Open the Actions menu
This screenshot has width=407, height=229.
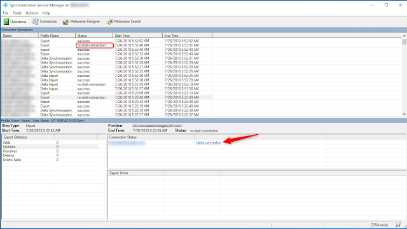pos(32,13)
